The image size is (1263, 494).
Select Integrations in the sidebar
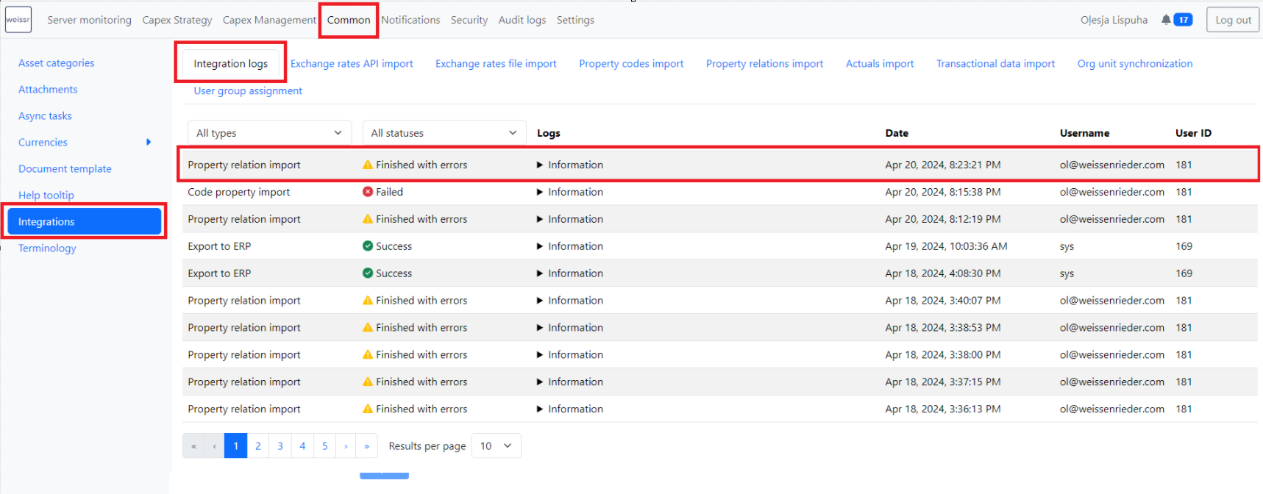[x=85, y=221]
